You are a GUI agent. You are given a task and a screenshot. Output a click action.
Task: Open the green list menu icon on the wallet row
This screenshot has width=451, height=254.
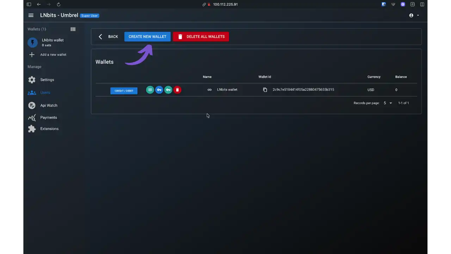tap(150, 90)
